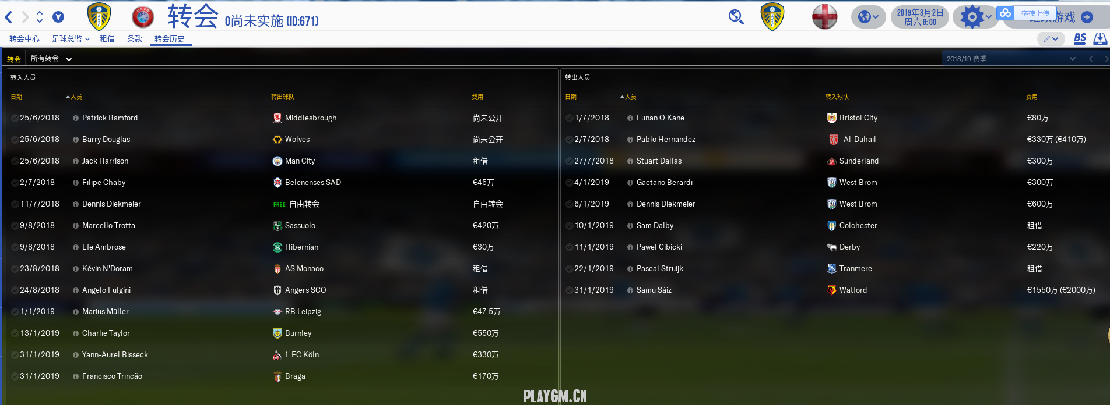Toggle the tick circle on Barry Douglas row
The width and height of the screenshot is (1110, 405).
pos(15,140)
